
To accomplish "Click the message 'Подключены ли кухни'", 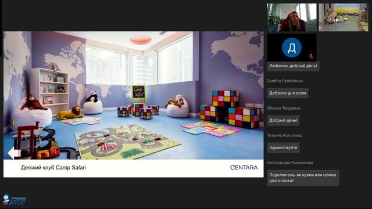I will [x=303, y=178].
